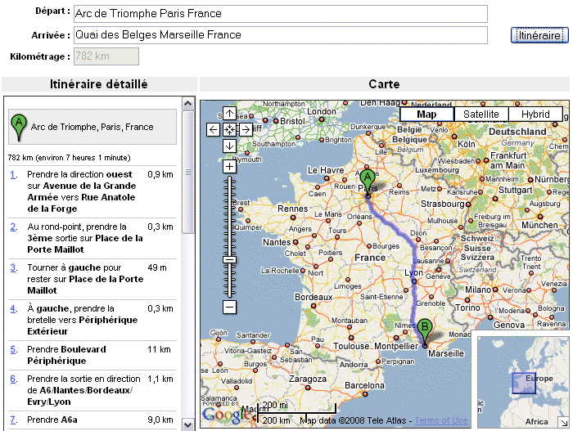
Task: Click Lyon waypoint on route
Action: click(414, 281)
